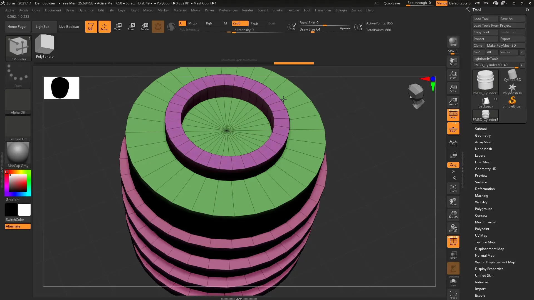The height and width of the screenshot is (300, 534).
Task: Open the Dots stroke picker
Action: click(x=18, y=75)
